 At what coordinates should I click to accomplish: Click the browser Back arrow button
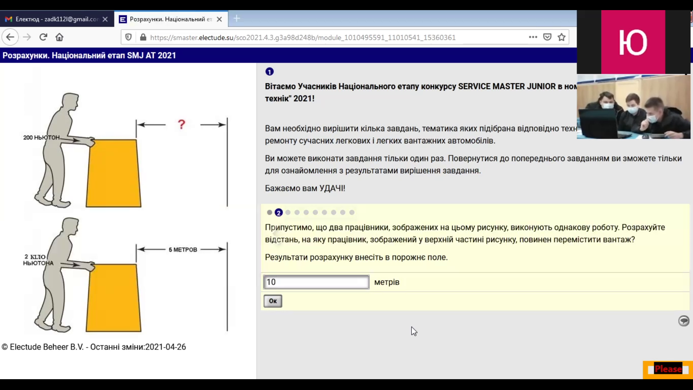tap(10, 37)
